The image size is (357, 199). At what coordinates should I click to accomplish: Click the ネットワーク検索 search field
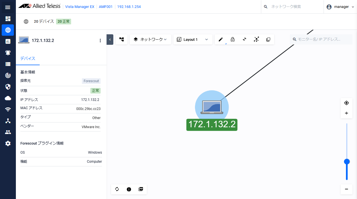pyautogui.click(x=292, y=7)
